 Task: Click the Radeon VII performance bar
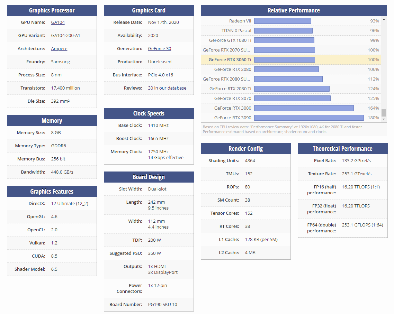coord(283,21)
